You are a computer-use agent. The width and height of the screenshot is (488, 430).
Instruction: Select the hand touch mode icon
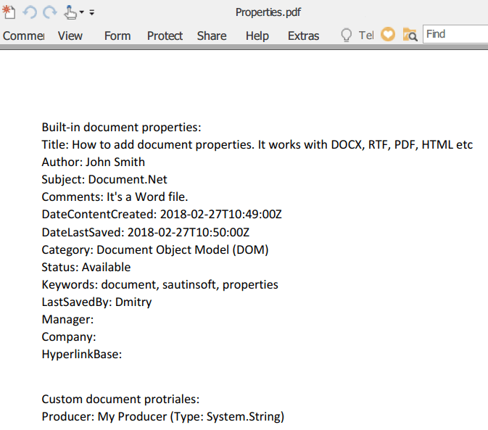tap(70, 12)
